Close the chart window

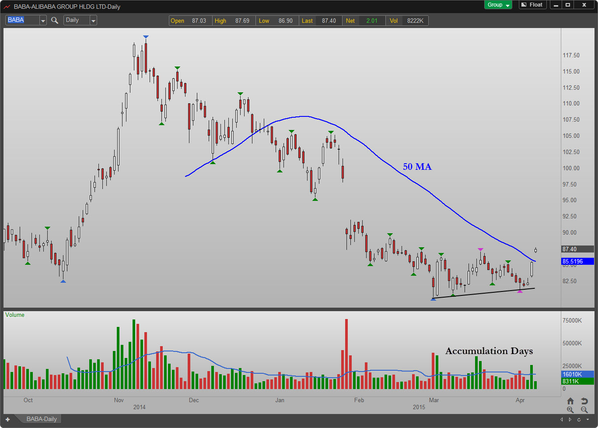[584, 5]
